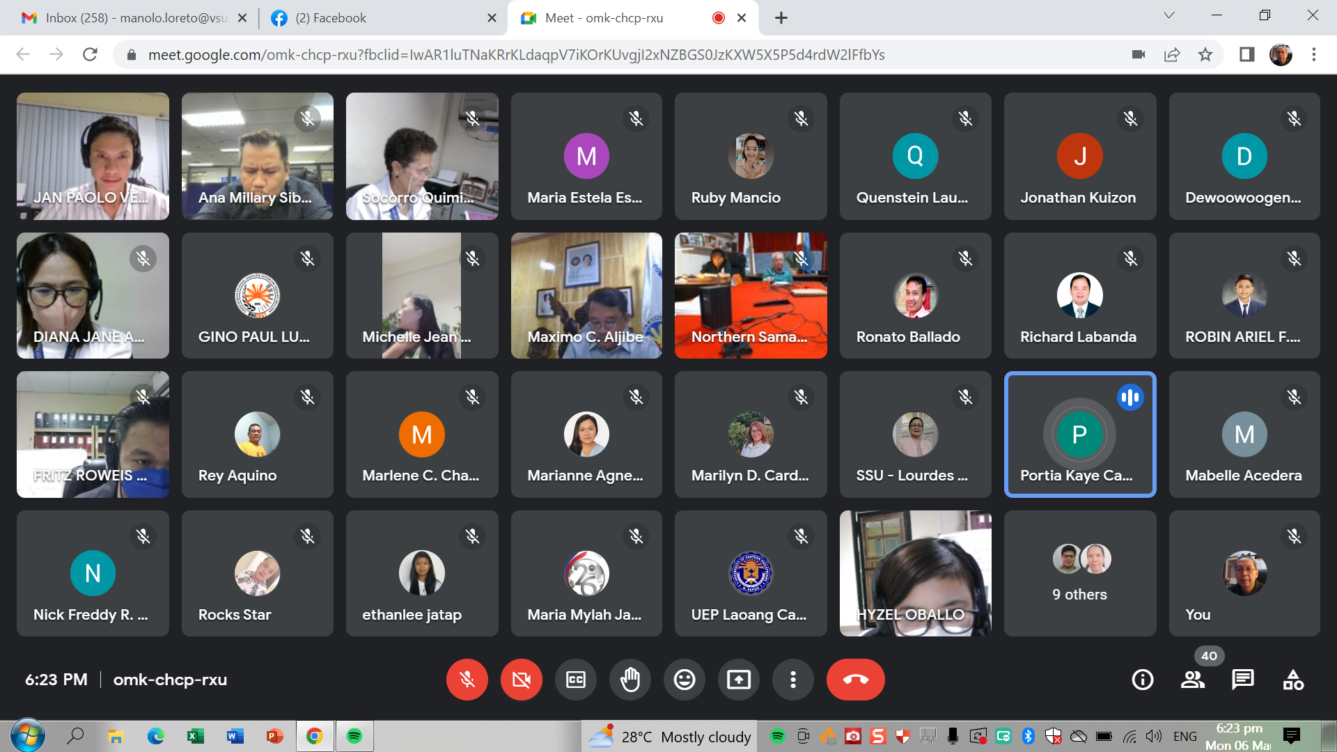Unmute microphone with red mic button
Screen dimensions: 1337x752
pos(467,680)
